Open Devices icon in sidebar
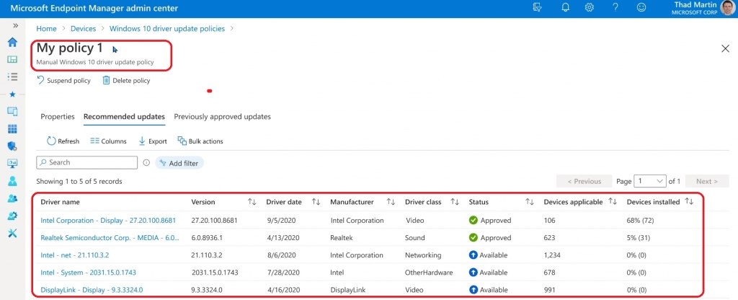 click(x=13, y=112)
